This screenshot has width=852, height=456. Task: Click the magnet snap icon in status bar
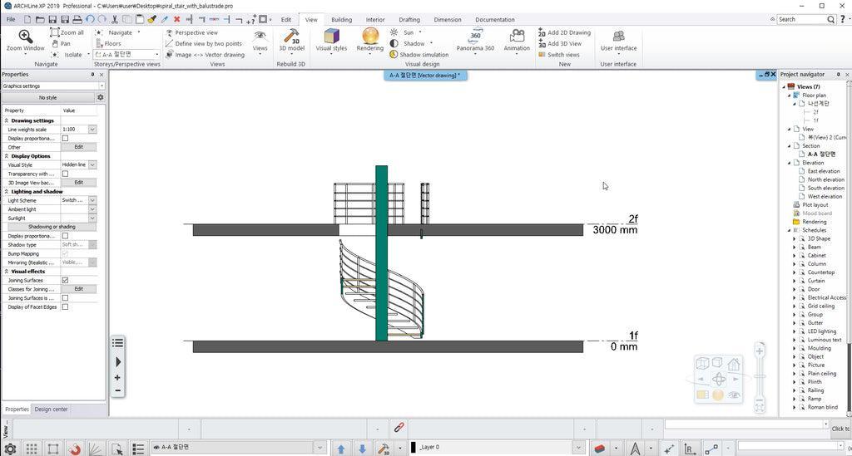[x=74, y=449]
